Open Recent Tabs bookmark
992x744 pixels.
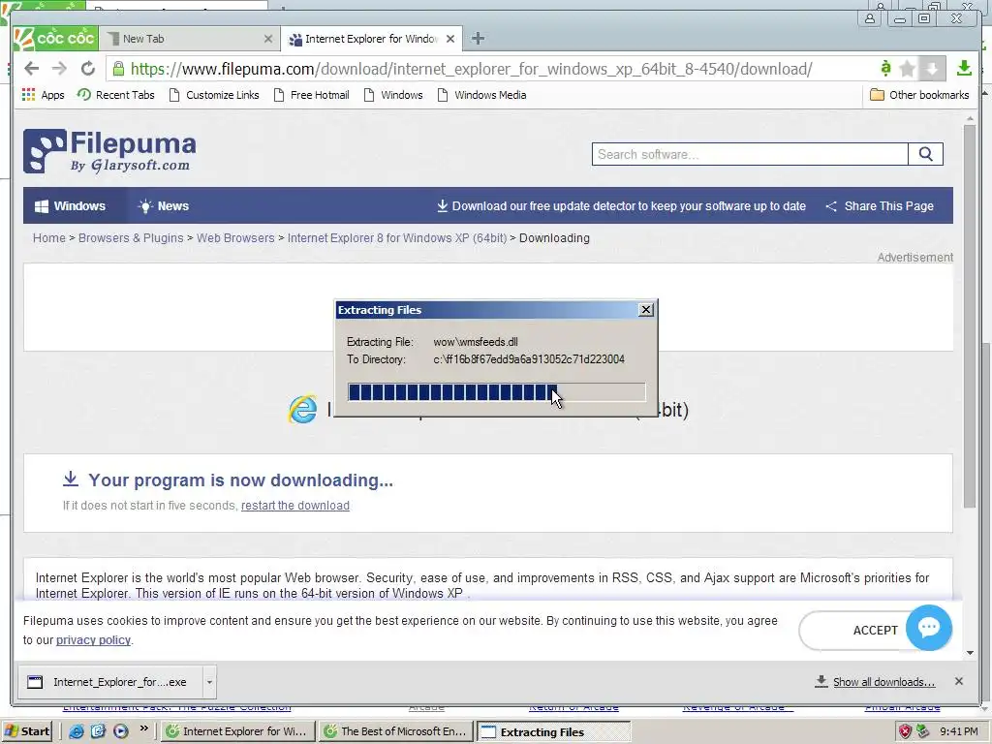tap(116, 95)
